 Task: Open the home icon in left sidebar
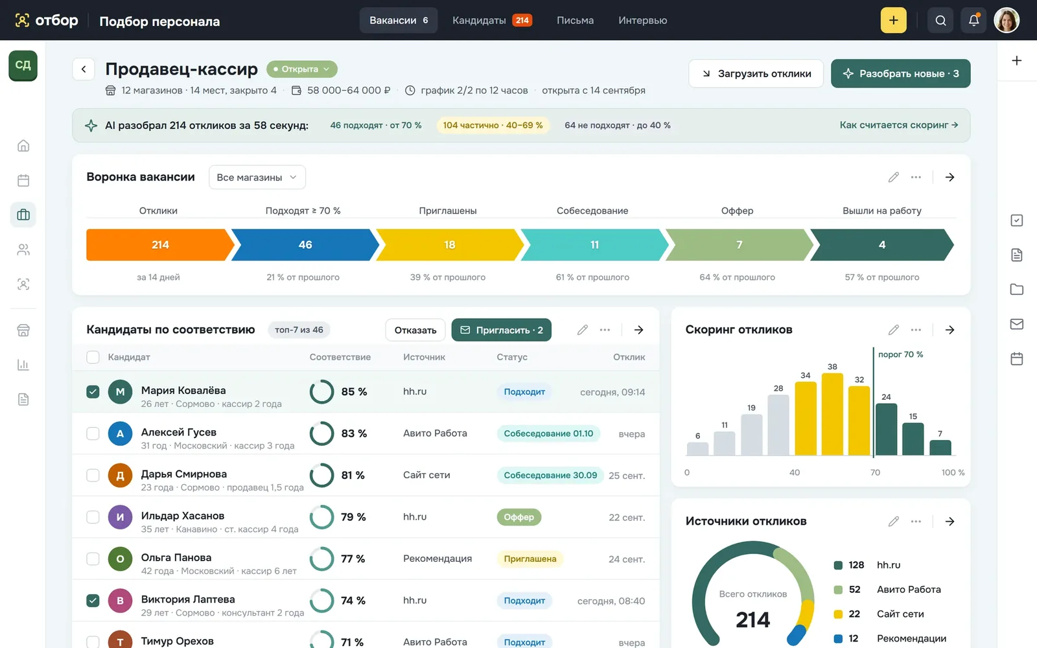pyautogui.click(x=23, y=146)
